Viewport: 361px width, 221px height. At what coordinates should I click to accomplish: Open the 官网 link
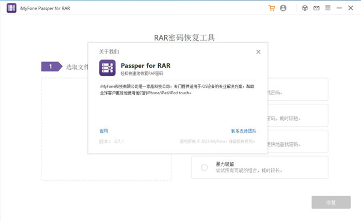coord(103,131)
